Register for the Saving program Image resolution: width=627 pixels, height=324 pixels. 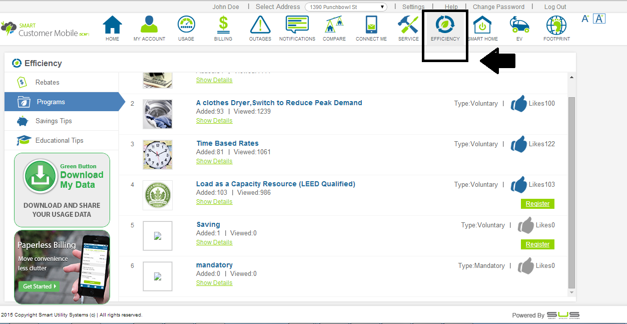tap(537, 244)
